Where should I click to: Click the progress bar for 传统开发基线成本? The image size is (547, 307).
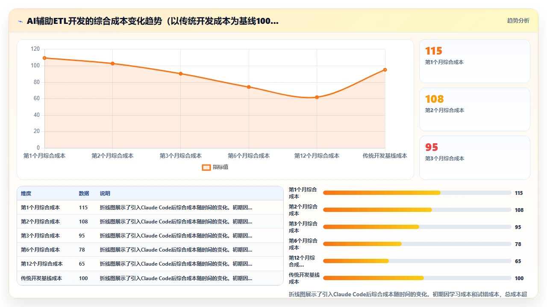[x=417, y=278]
